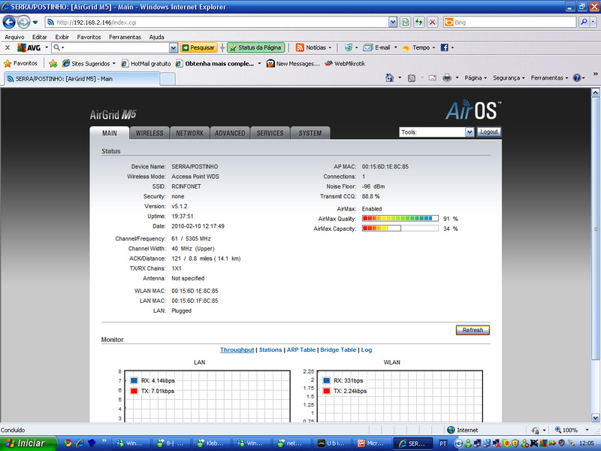
Task: Expand the recent pages dropdown arrow
Action: pyautogui.click(x=35, y=23)
